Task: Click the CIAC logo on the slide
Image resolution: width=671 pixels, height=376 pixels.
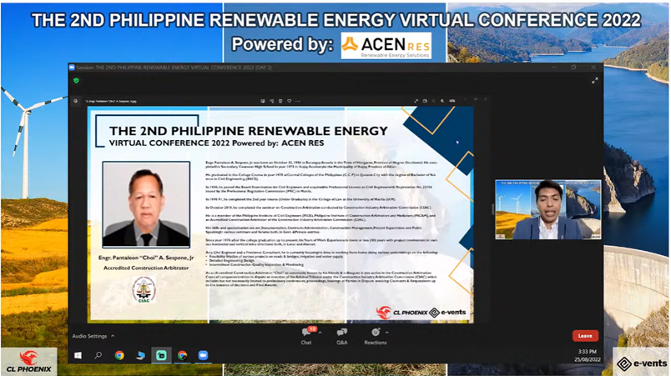Action: (x=144, y=289)
